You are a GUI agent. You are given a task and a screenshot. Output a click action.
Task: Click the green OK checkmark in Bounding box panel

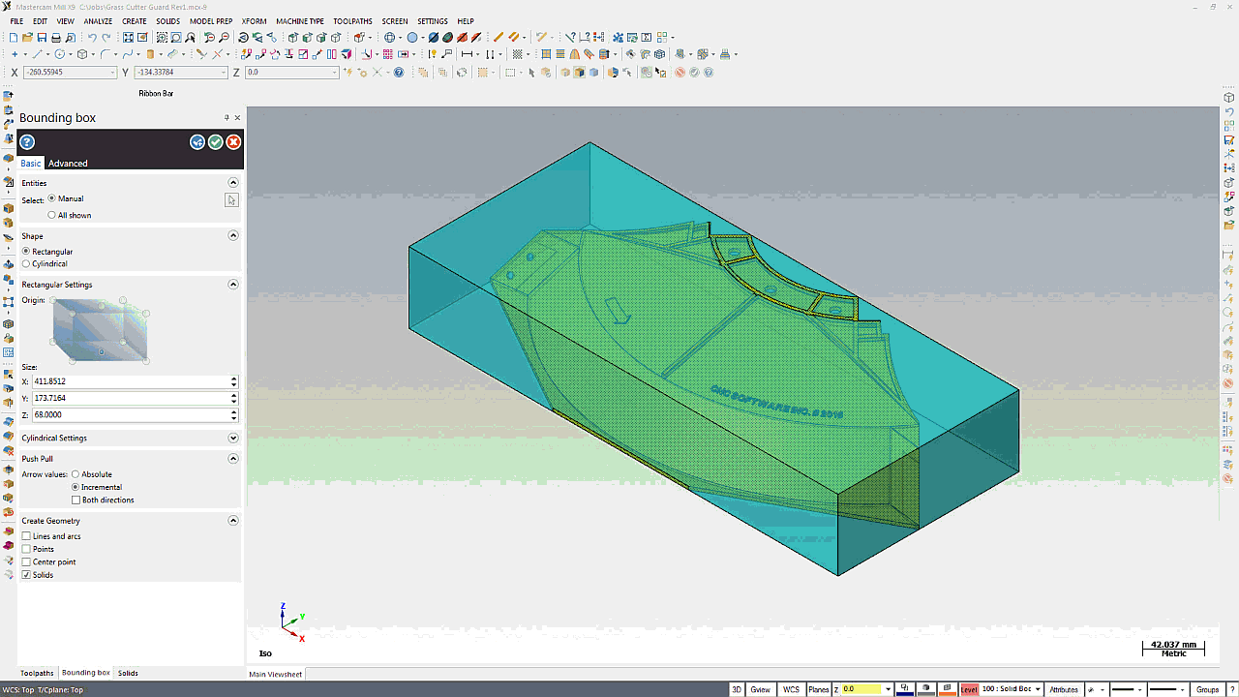coord(215,142)
